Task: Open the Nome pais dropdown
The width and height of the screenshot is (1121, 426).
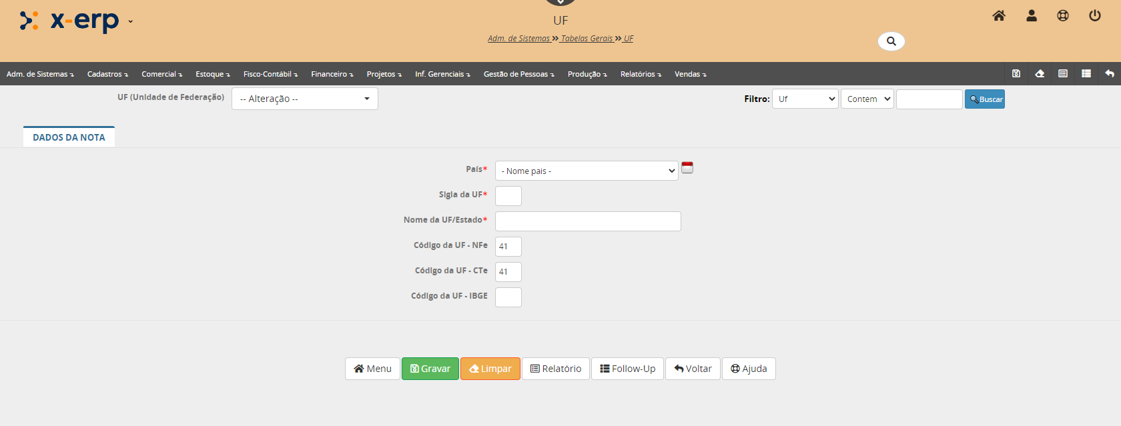Action: tap(587, 171)
